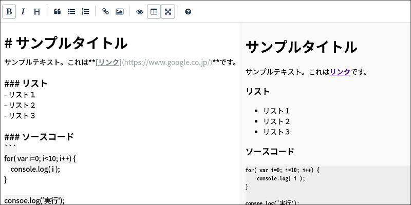Screen dimensions: 411x205
Task: Insert an image using the picture icon
Action: [120, 12]
